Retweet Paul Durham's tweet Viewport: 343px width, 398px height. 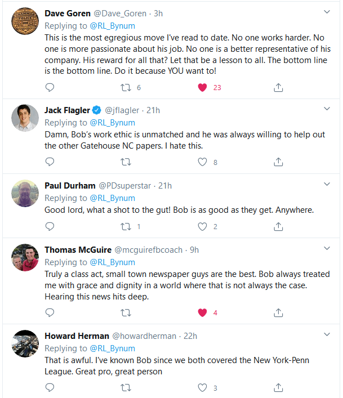(127, 227)
